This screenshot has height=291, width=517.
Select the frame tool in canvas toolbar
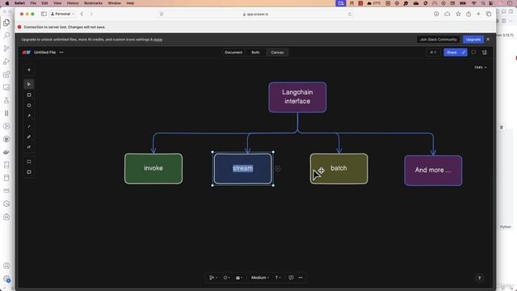(x=29, y=162)
